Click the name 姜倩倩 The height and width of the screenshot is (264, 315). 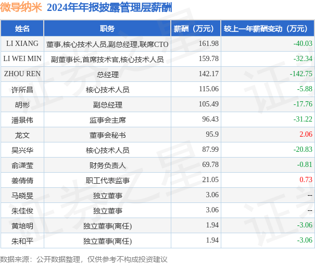(x=22, y=181)
